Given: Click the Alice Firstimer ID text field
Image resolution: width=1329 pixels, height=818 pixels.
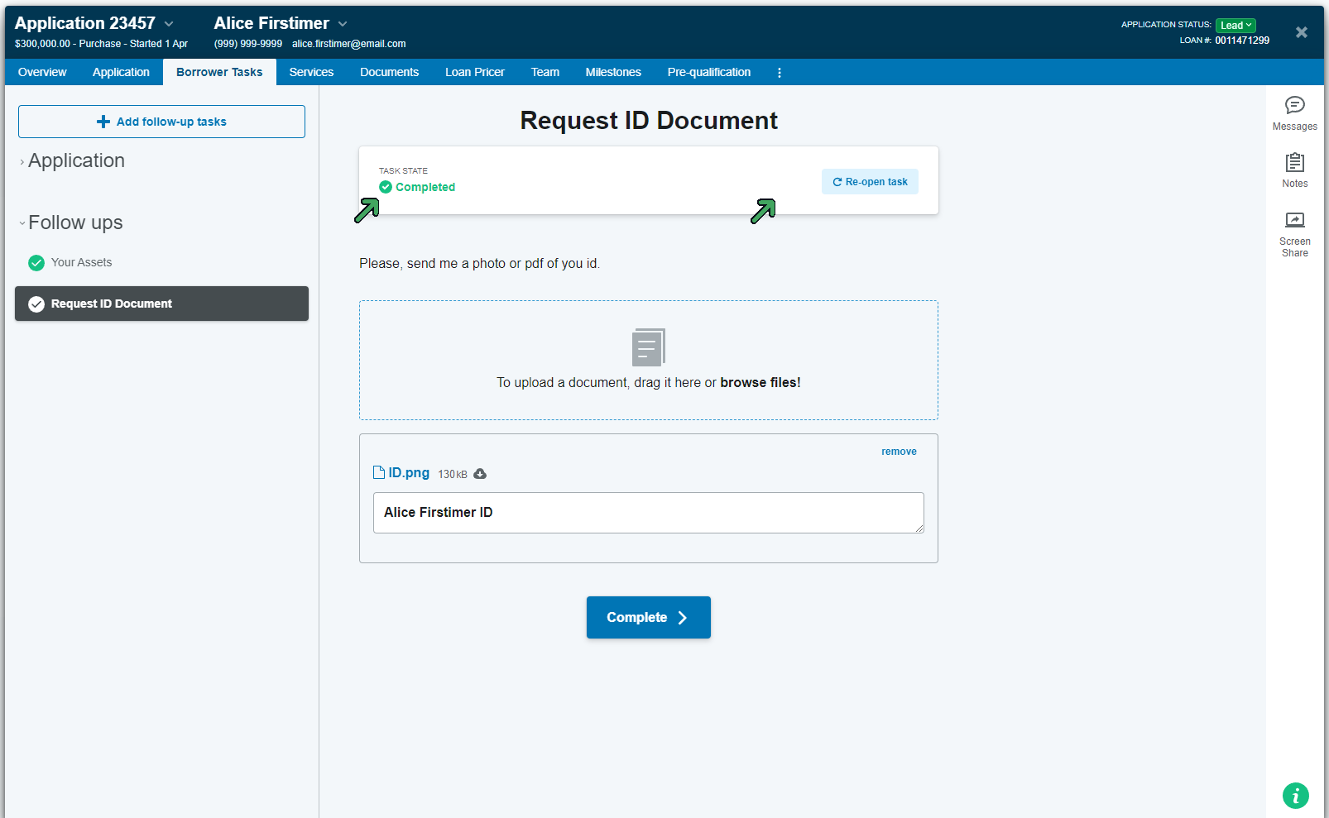Looking at the screenshot, I should click(648, 513).
